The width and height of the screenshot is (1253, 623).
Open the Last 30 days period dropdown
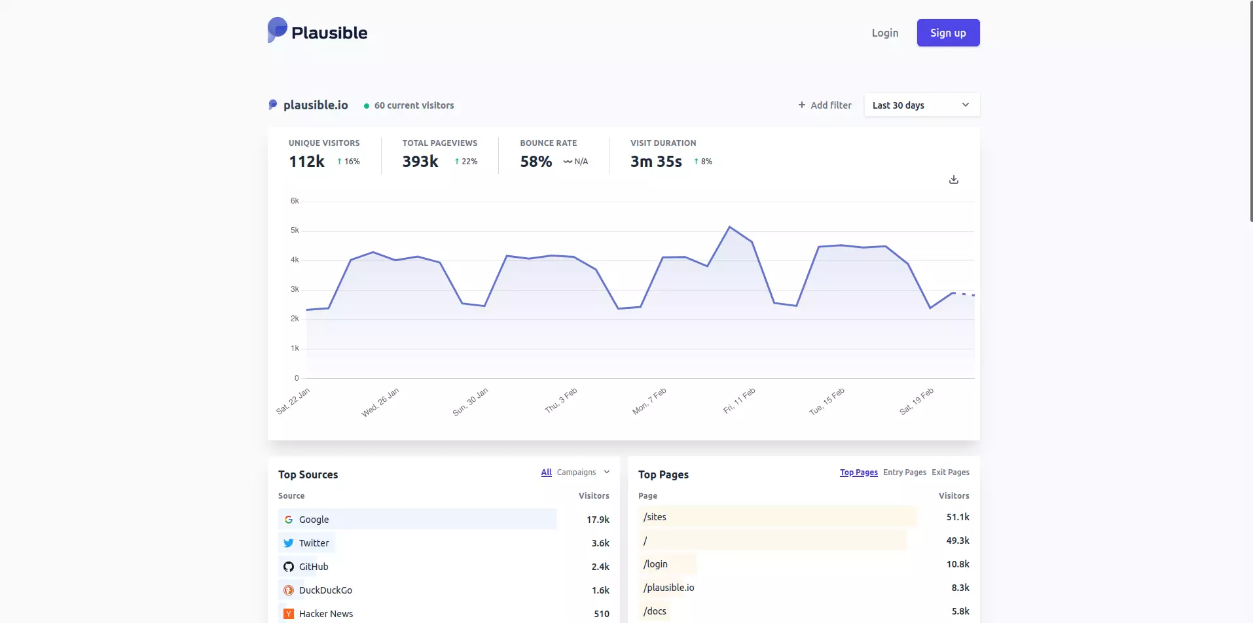pyautogui.click(x=922, y=105)
